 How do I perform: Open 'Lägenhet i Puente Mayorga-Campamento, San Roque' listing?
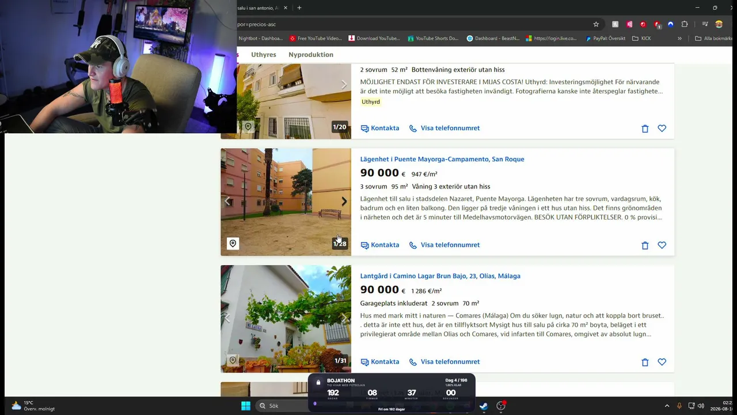tap(442, 159)
